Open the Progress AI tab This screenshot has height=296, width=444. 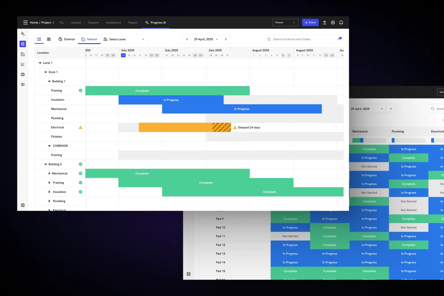[x=156, y=23]
